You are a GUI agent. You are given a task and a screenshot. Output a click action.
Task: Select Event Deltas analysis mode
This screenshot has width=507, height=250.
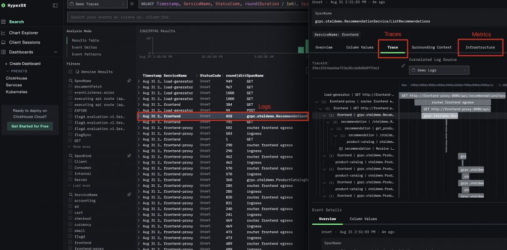84,47
